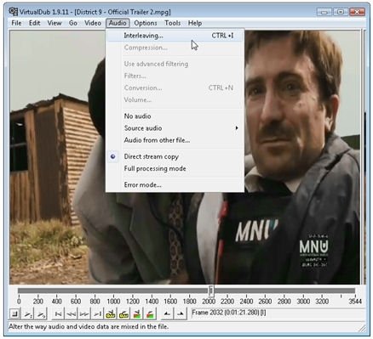Jump to the end of the video
Image resolution: width=373 pixels, height=339 pixels.
(x=97, y=314)
